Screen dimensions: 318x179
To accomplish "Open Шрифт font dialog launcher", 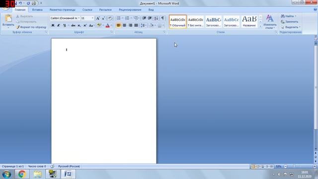I will pos(112,32).
